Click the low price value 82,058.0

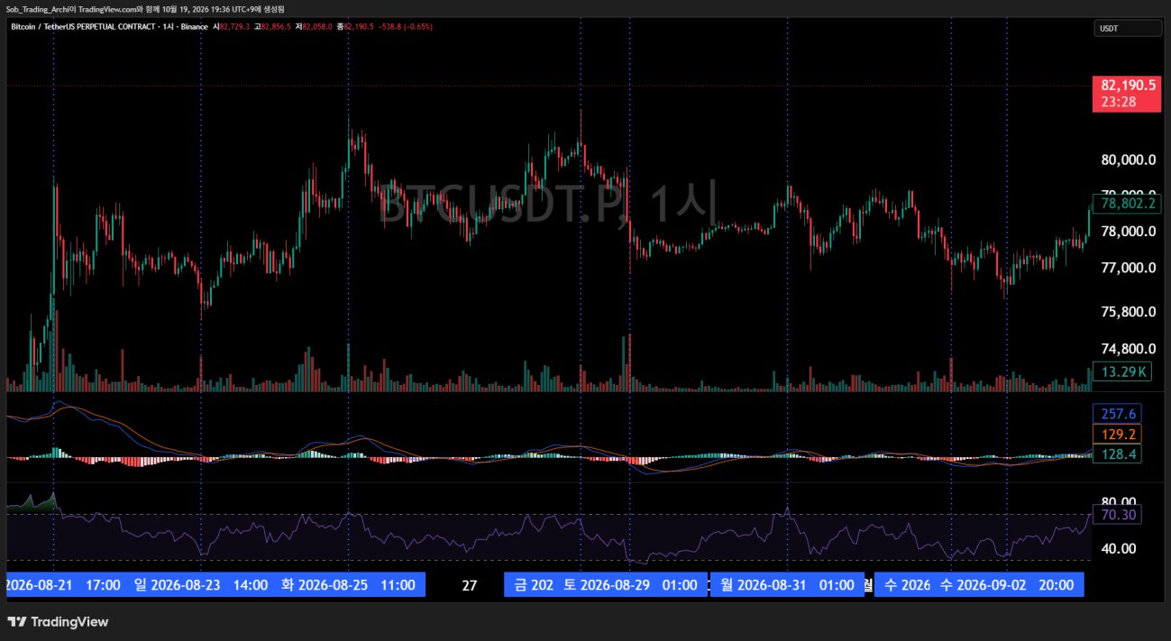click(x=316, y=27)
